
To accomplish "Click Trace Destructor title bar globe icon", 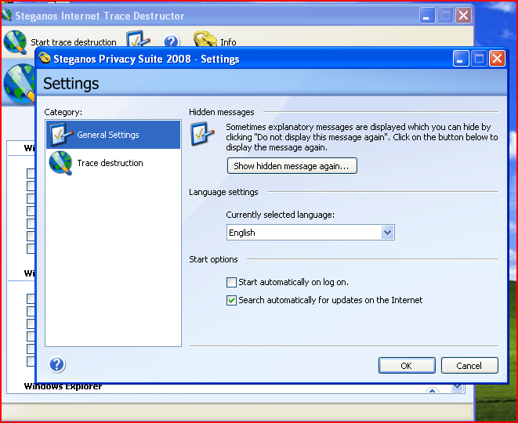I will pos(6,15).
